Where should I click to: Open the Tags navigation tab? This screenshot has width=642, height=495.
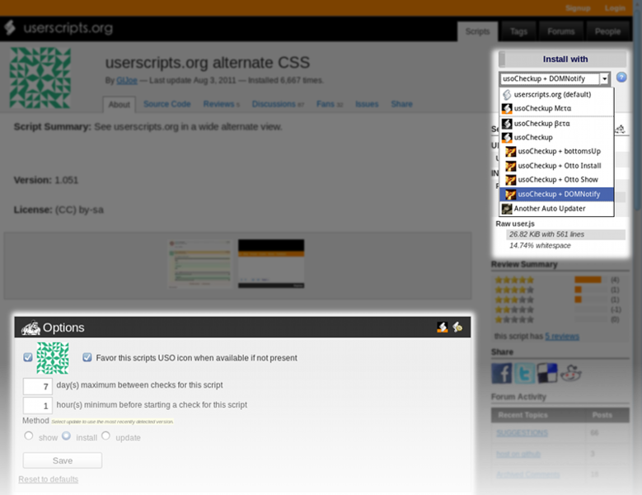pos(518,31)
